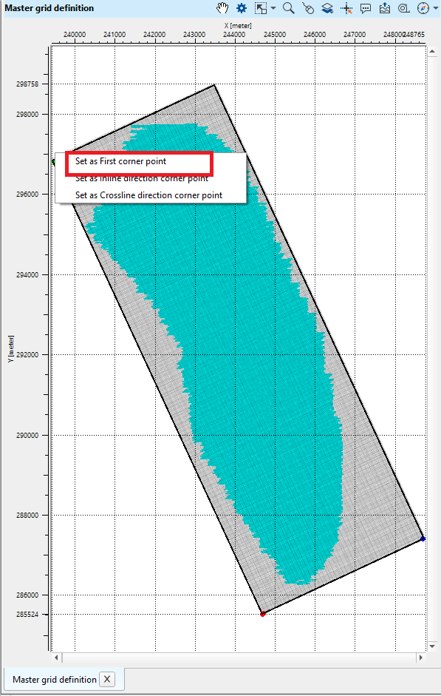Open settings gear in toolbar
The width and height of the screenshot is (441, 696).
[241, 8]
